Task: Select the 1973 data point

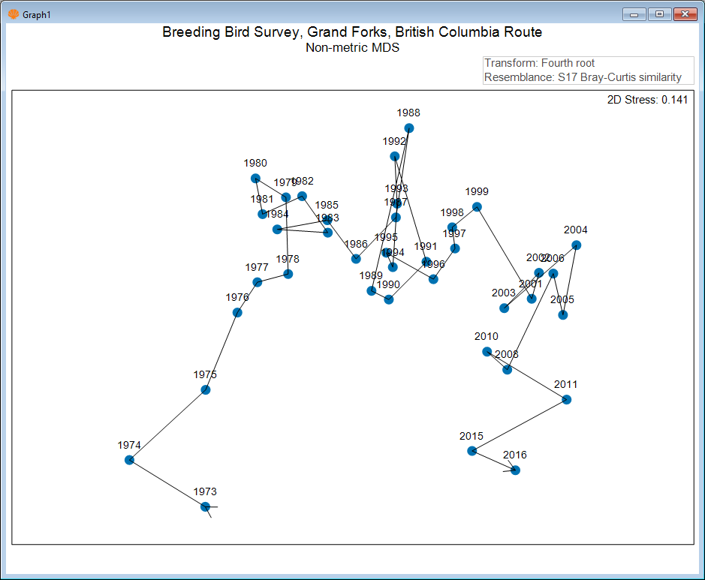Action: coord(206,507)
